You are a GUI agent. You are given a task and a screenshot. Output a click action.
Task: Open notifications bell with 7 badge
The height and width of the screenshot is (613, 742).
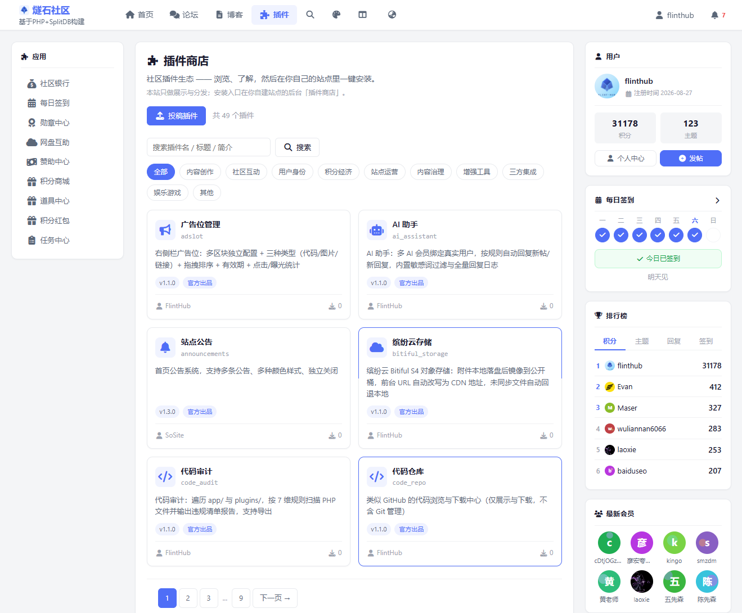click(x=718, y=15)
